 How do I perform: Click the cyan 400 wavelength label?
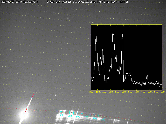61,115
